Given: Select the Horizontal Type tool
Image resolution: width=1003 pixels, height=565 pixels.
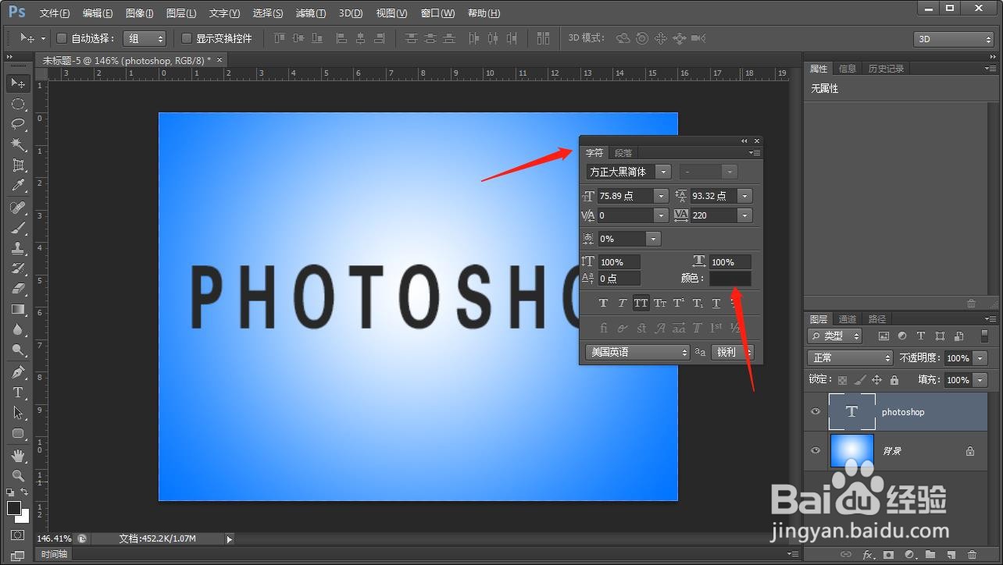Looking at the screenshot, I should pos(18,393).
